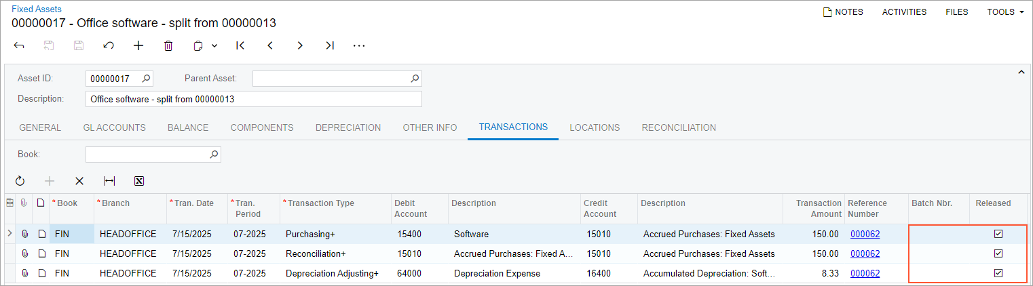
Task: Export transactions grid to Excel
Action: [x=139, y=181]
